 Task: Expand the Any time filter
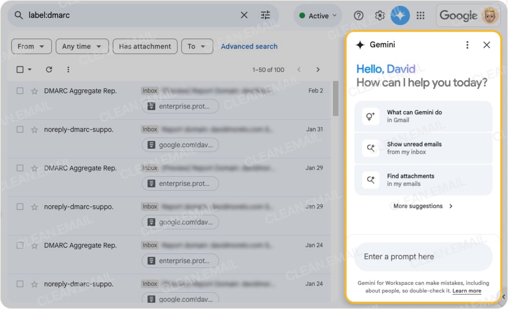82,46
